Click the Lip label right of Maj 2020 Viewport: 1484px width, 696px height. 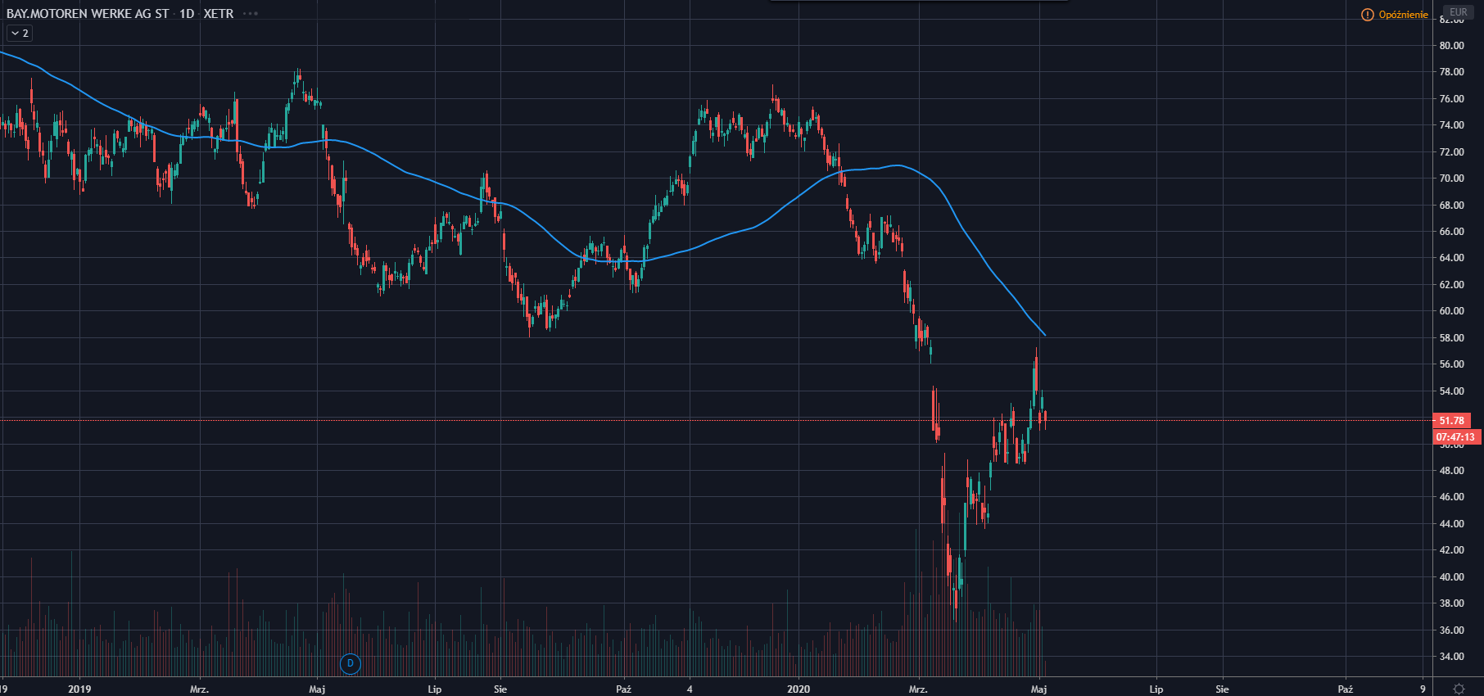(x=1156, y=689)
